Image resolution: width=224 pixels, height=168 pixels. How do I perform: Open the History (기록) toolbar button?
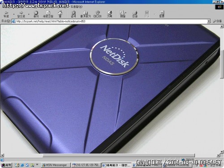click(109, 14)
